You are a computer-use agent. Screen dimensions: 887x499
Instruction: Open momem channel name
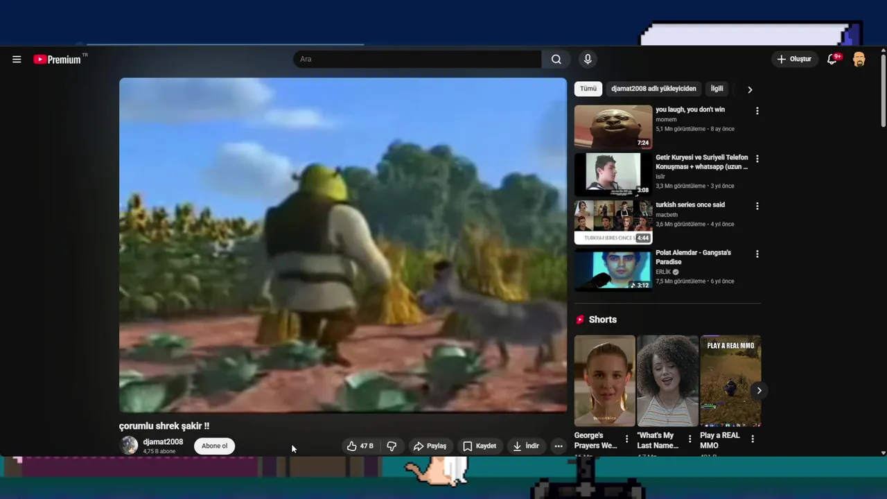click(666, 119)
